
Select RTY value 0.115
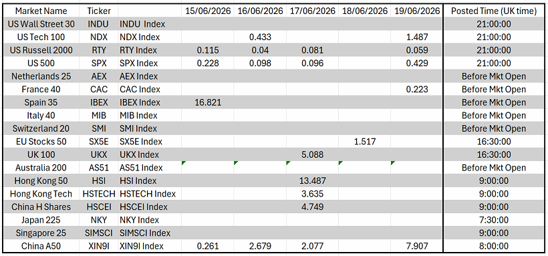pos(208,50)
